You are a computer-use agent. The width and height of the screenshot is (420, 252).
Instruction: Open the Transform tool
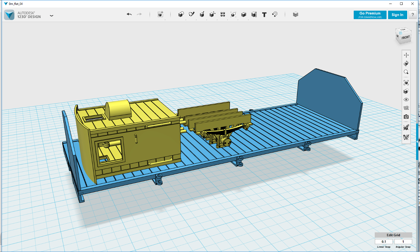click(x=160, y=14)
